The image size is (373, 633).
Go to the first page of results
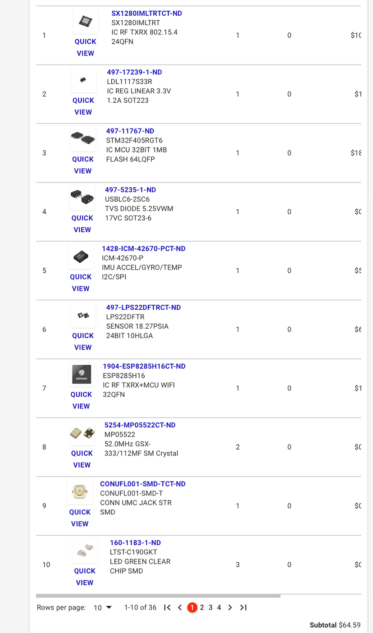[167, 607]
